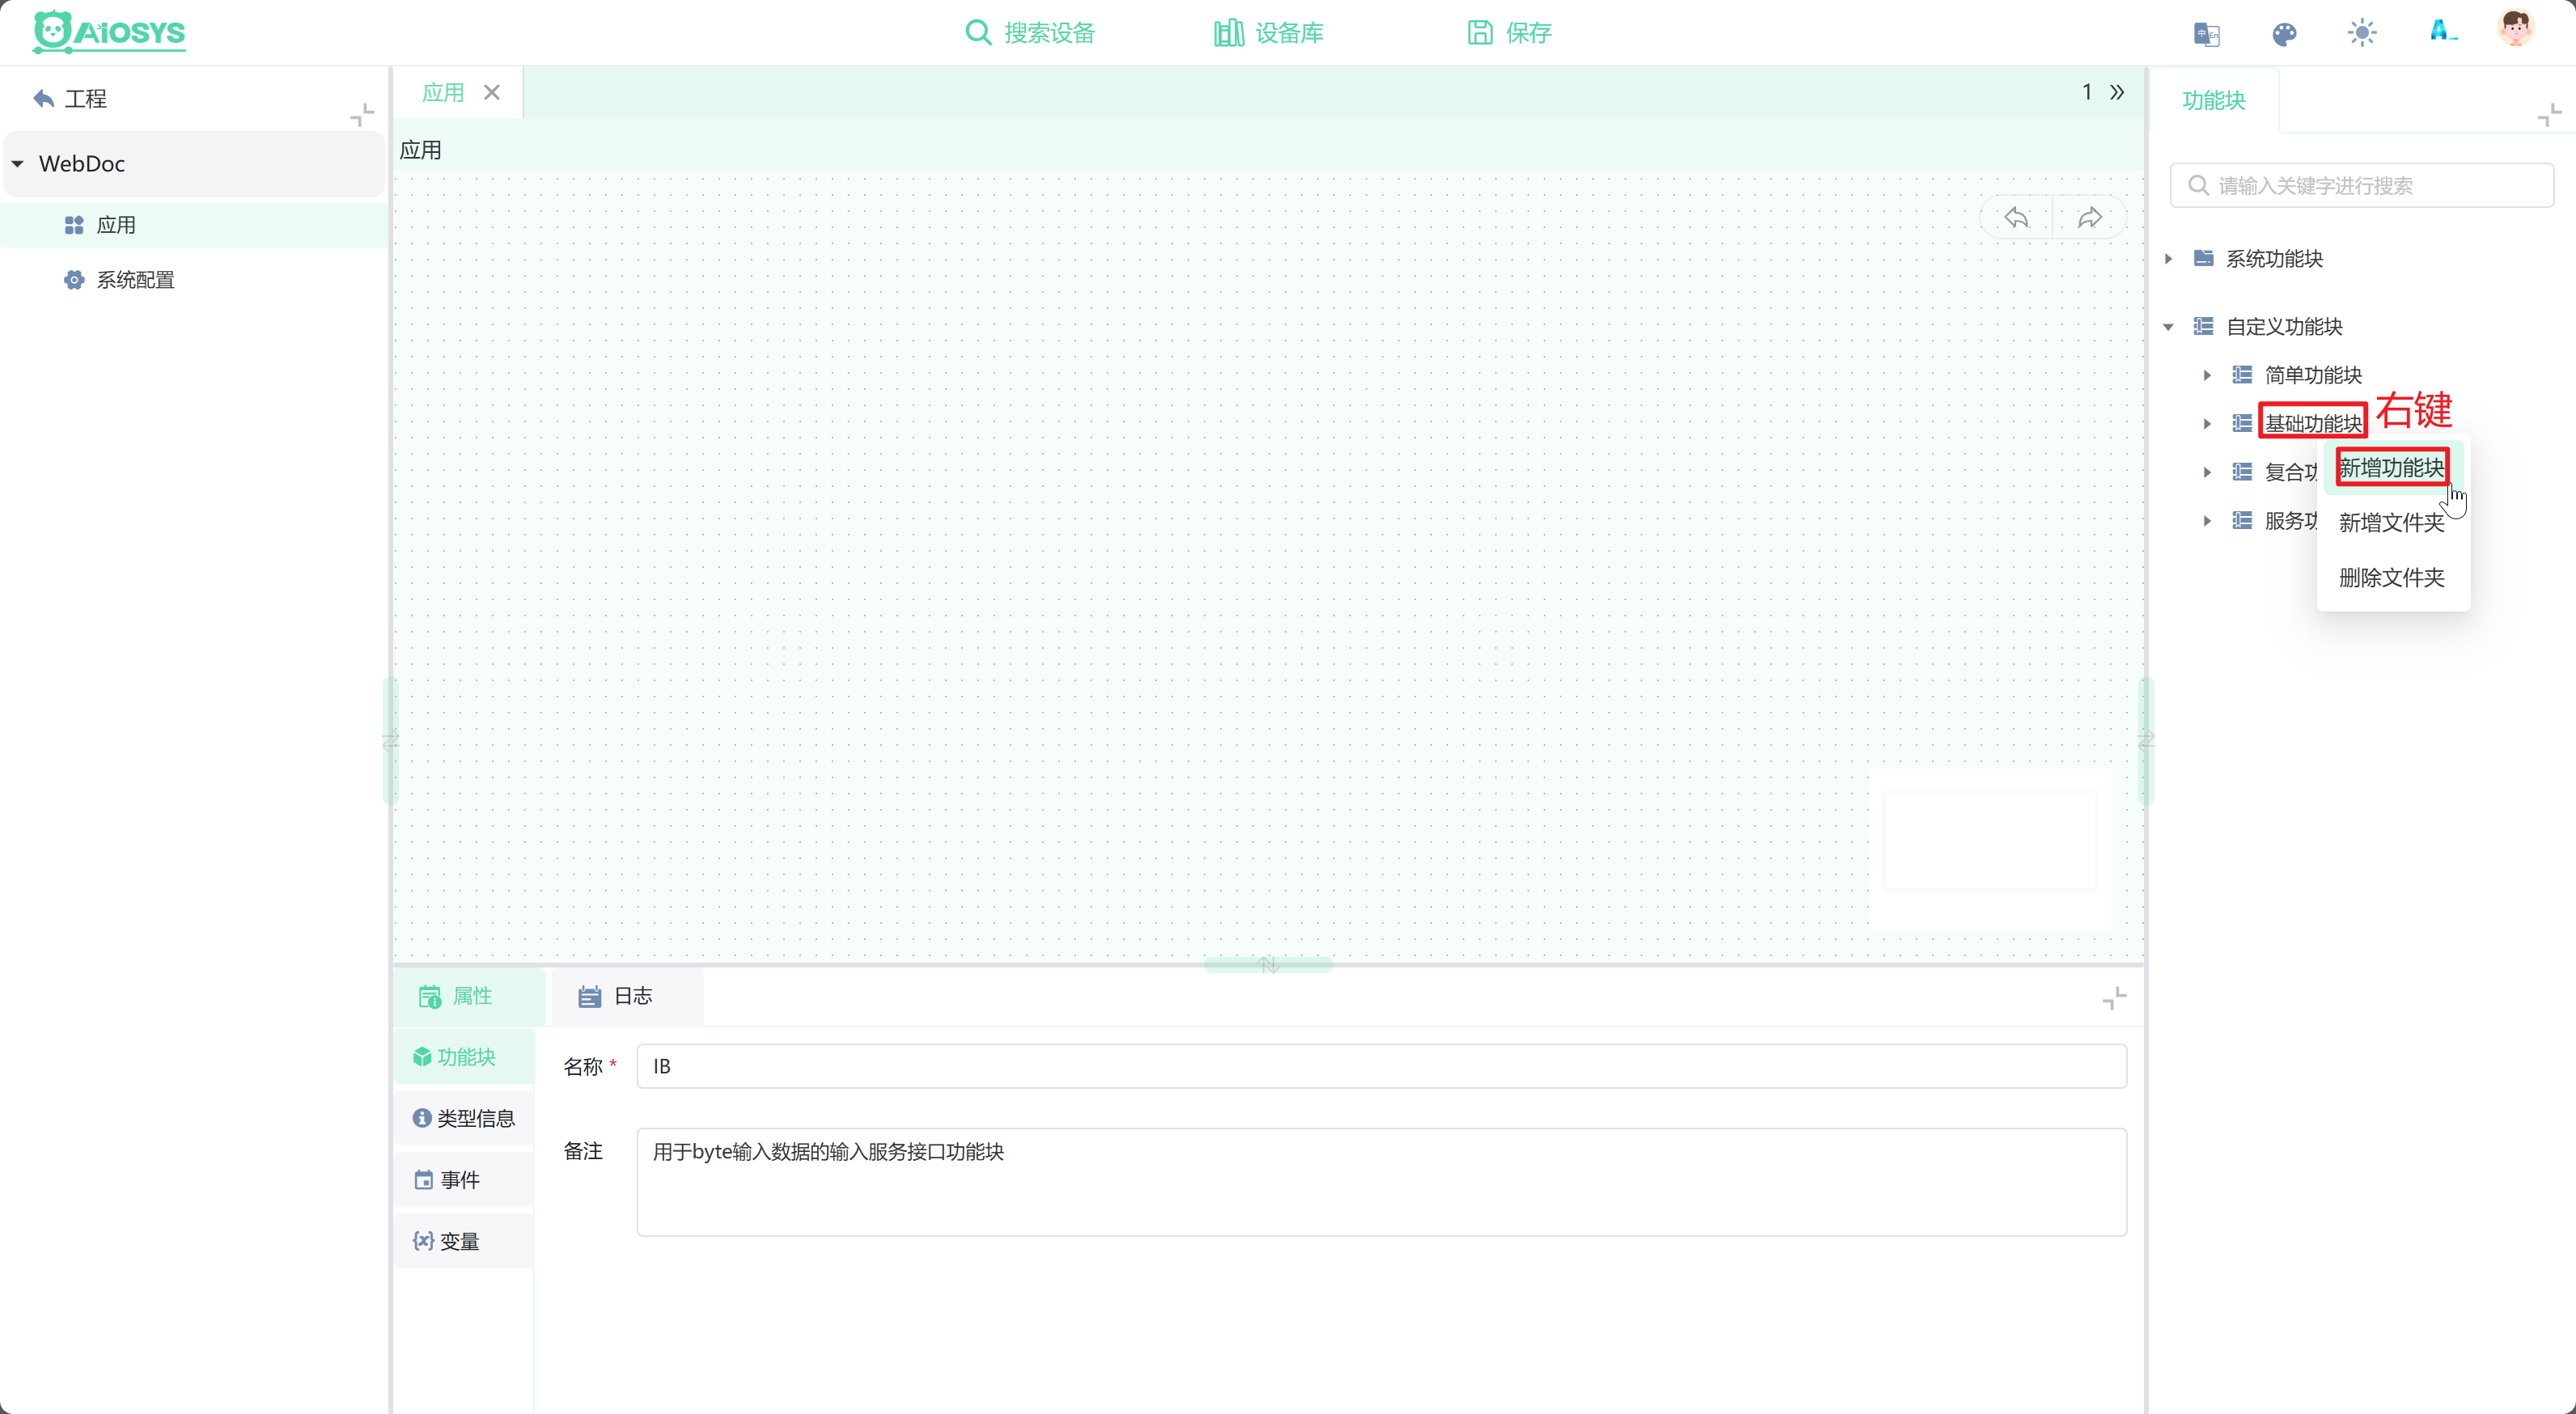Click the font size A icon

tap(2442, 32)
